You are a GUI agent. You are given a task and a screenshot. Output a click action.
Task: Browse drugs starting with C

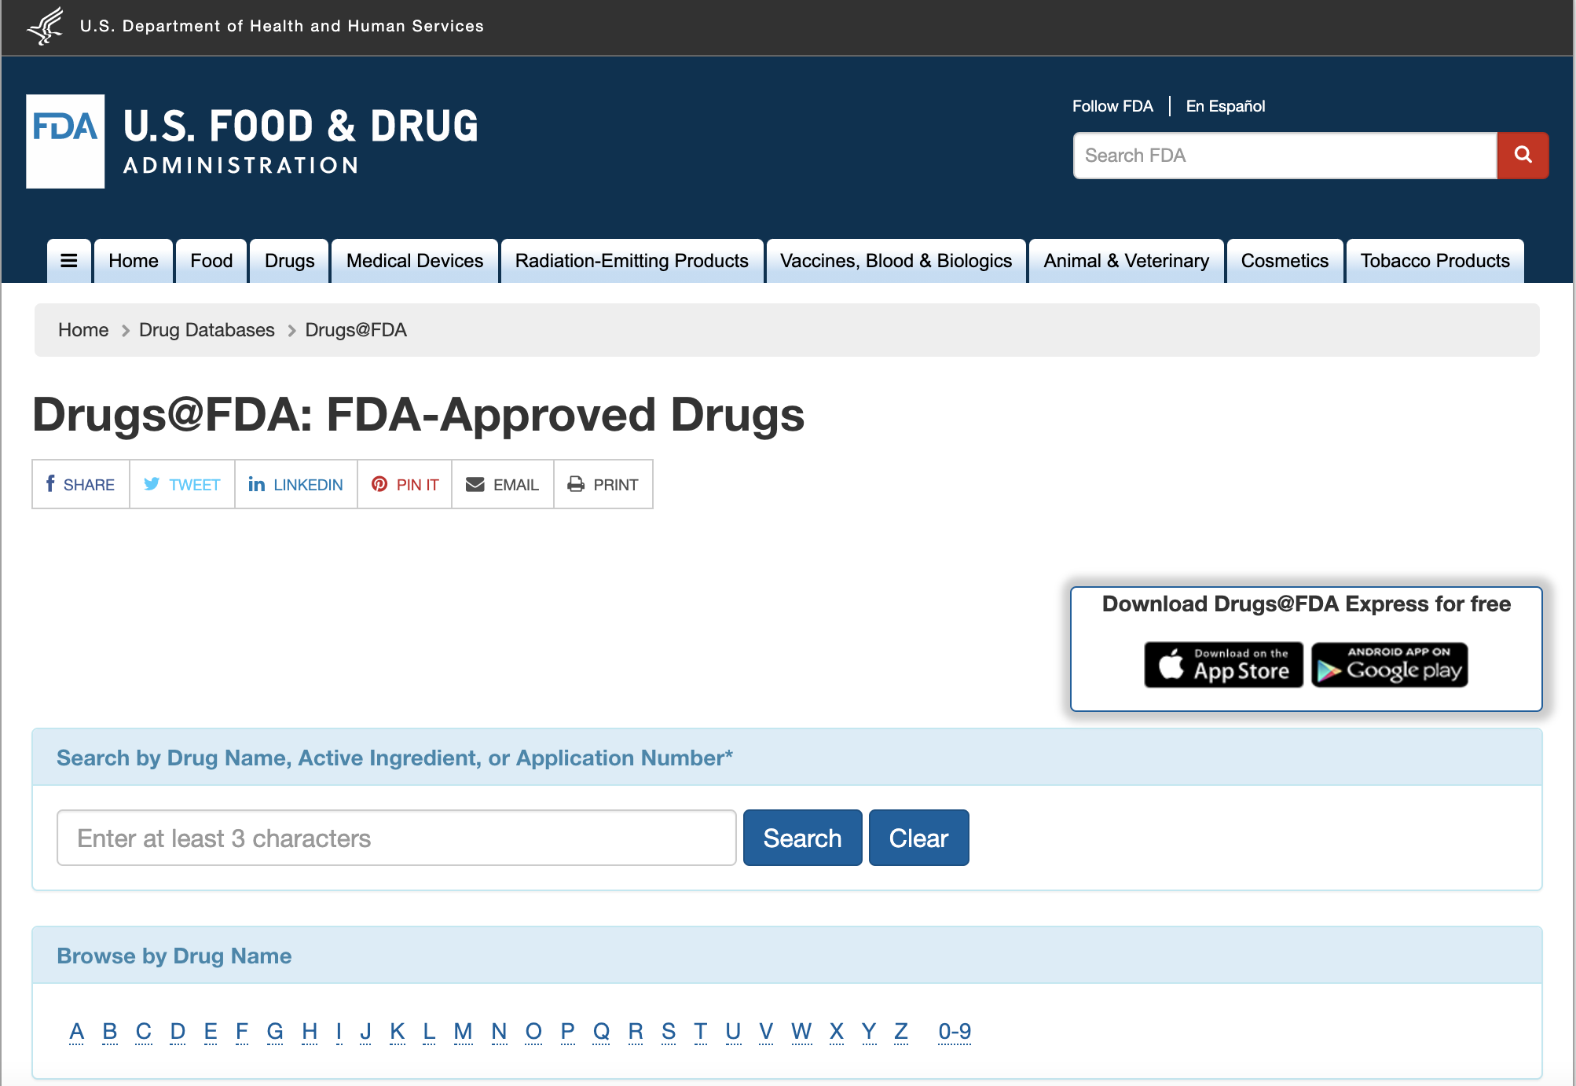coord(144,1031)
